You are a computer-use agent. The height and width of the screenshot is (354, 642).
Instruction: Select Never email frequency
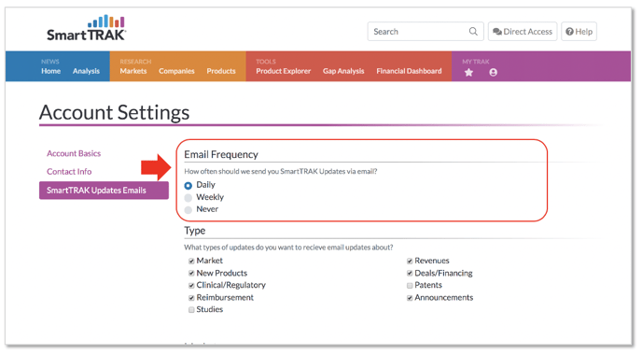click(x=188, y=210)
